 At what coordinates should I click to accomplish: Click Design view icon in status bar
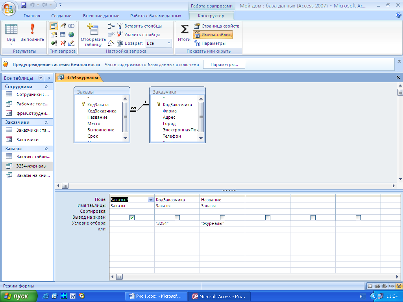[x=399, y=286]
